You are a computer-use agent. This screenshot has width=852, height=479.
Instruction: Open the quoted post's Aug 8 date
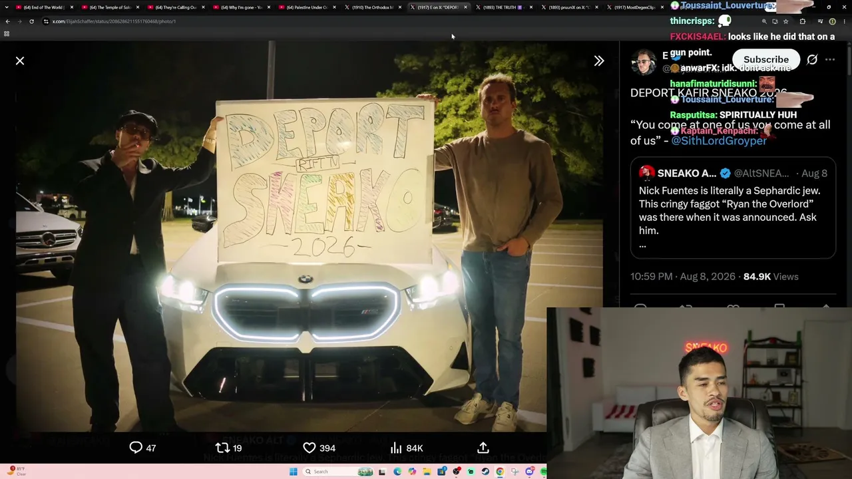pyautogui.click(x=815, y=174)
